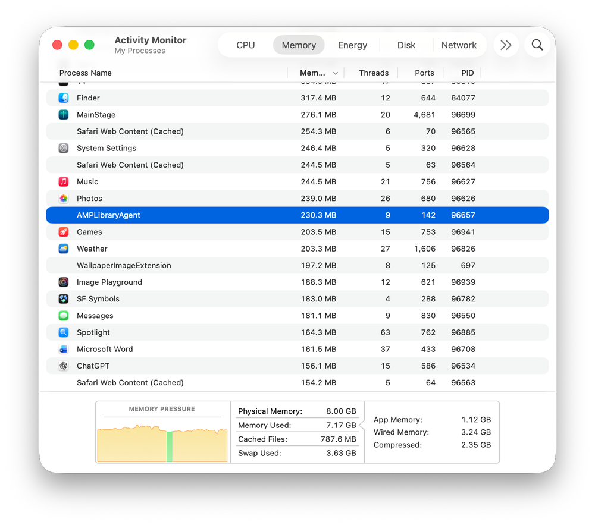Open the Energy tab
The height and width of the screenshot is (525, 595).
(352, 45)
